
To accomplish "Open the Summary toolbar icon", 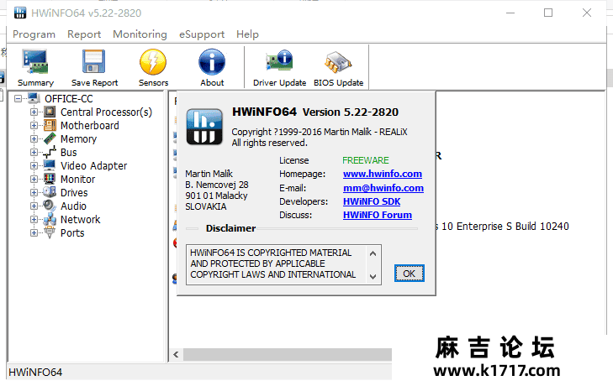I will point(35,61).
